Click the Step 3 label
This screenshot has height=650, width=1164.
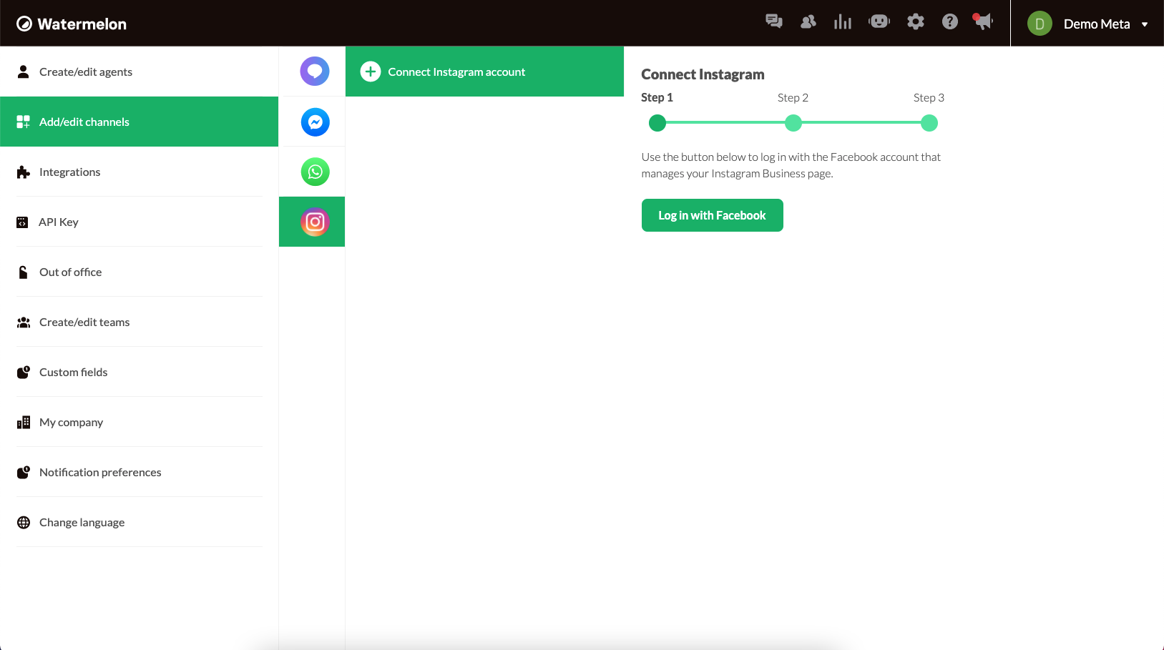point(929,97)
